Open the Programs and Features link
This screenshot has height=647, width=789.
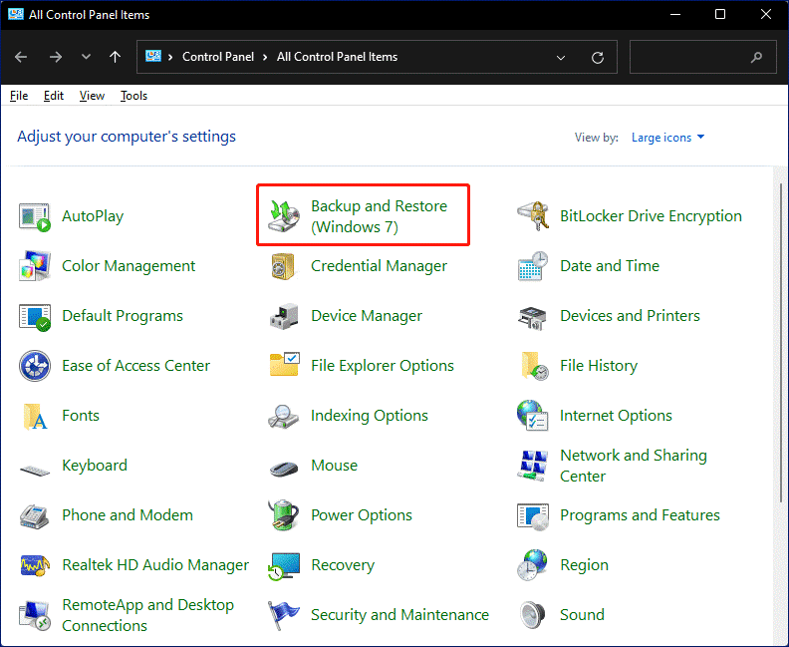[x=640, y=515]
